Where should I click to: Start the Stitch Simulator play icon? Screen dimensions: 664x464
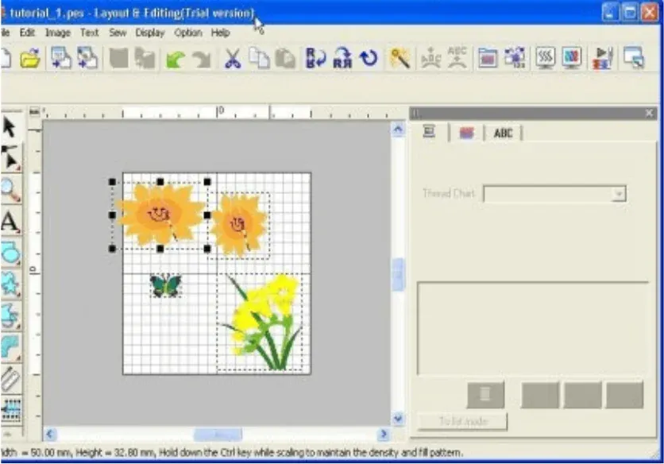603,58
